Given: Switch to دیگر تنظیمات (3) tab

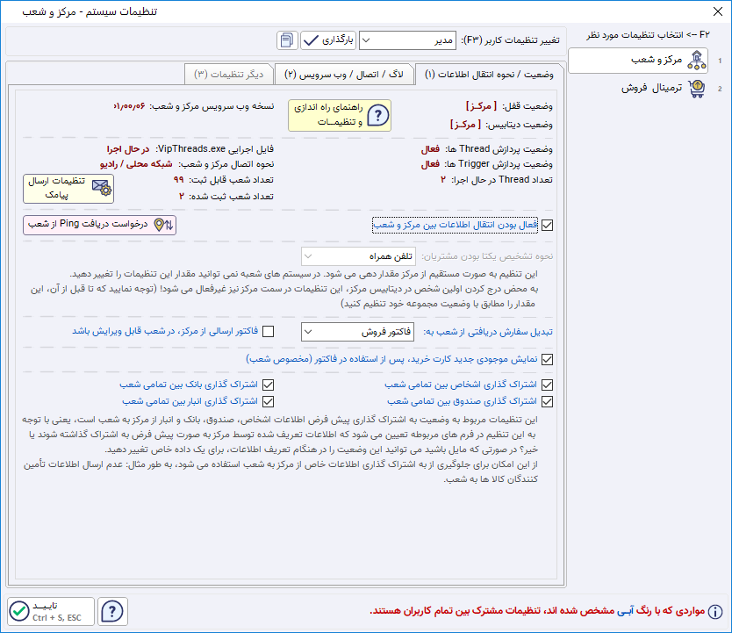Looking at the screenshot, I should pyautogui.click(x=228, y=74).
